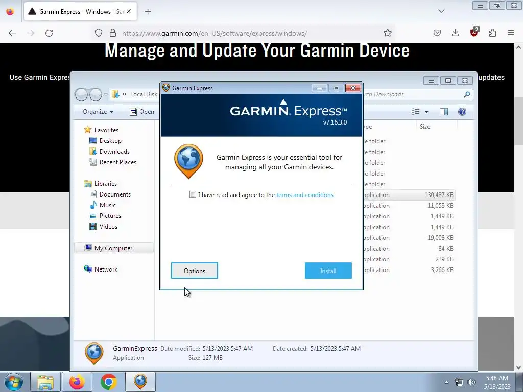Open Explorer help icon

point(462,112)
